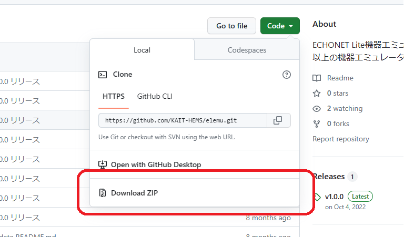Viewport: 404px width, 237px height.
Task: Click the Readme book icon
Action: 317,78
